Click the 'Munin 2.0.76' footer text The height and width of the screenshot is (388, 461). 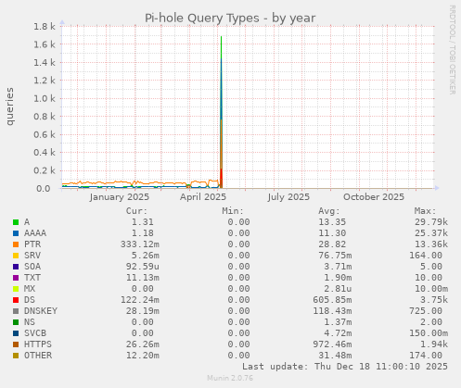(x=230, y=378)
